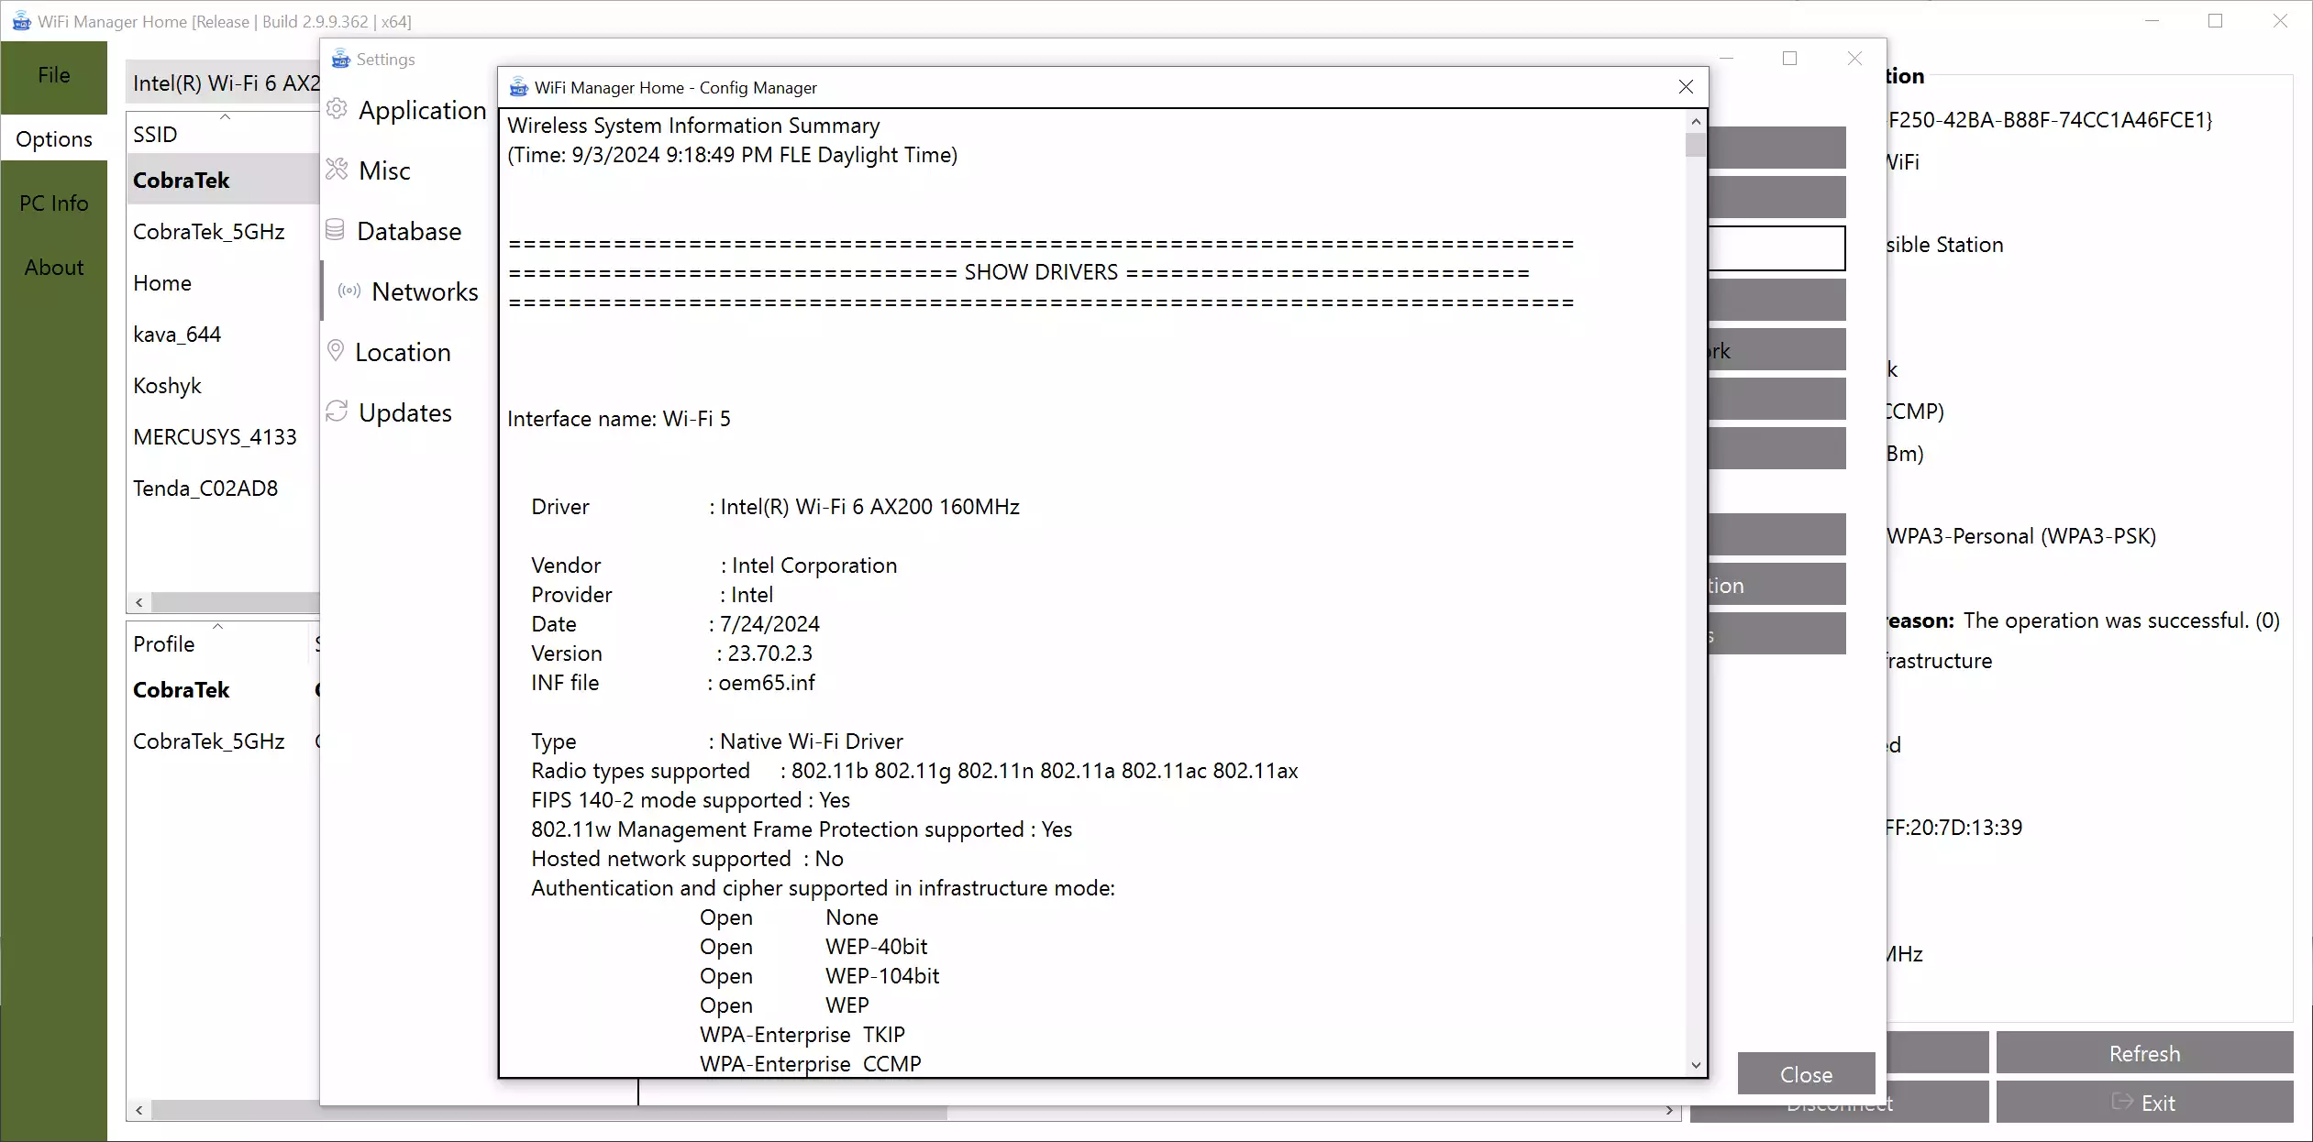Viewport: 2313px width, 1142px height.
Task: Click the Location pin icon in Settings
Action: pos(336,351)
